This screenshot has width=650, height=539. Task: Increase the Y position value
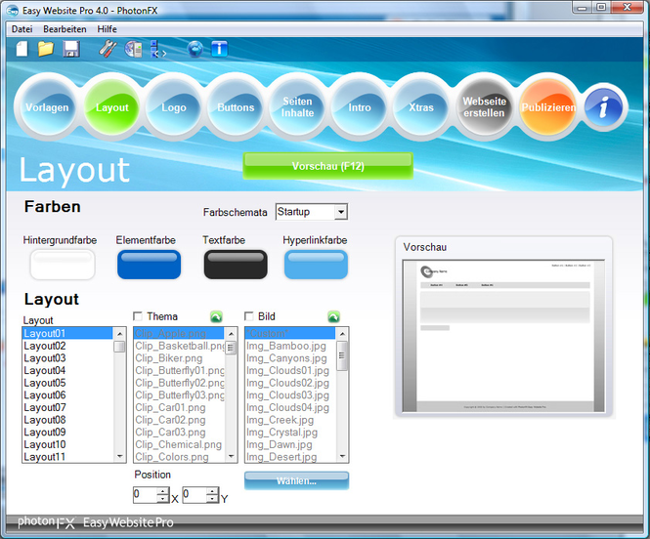pyautogui.click(x=213, y=491)
